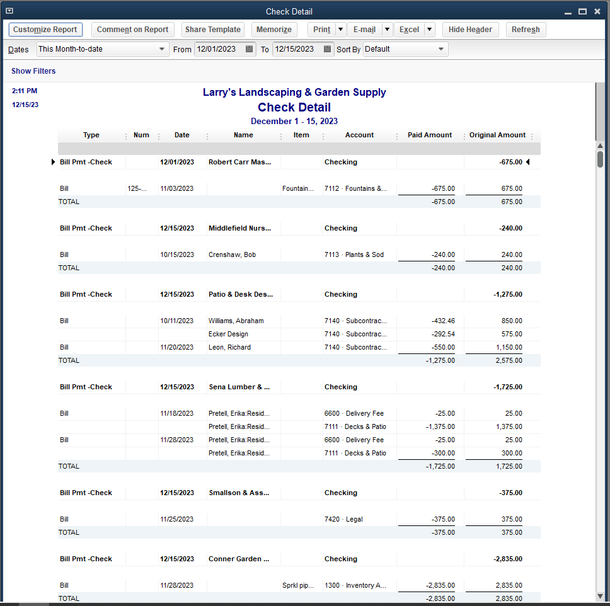Click Share Template button

213,30
